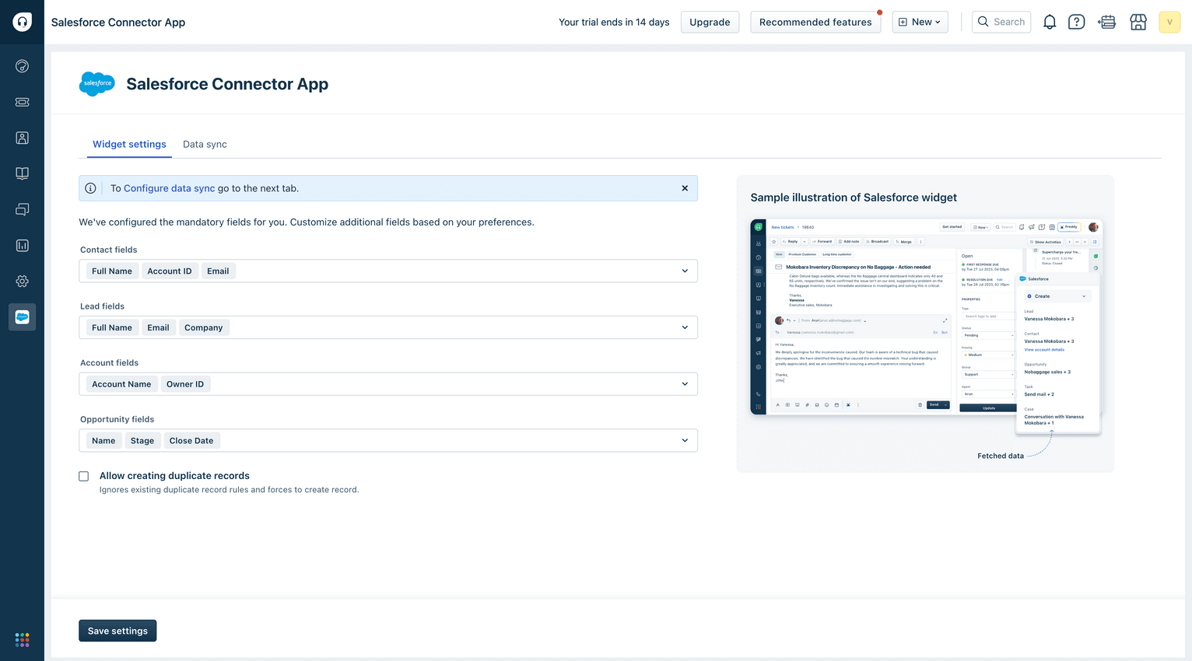Screen dimensions: 1192x661
Task: Click the Full Name tag in Contact fields
Action: (112, 271)
